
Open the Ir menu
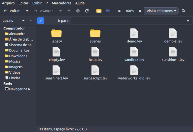tap(47, 3)
